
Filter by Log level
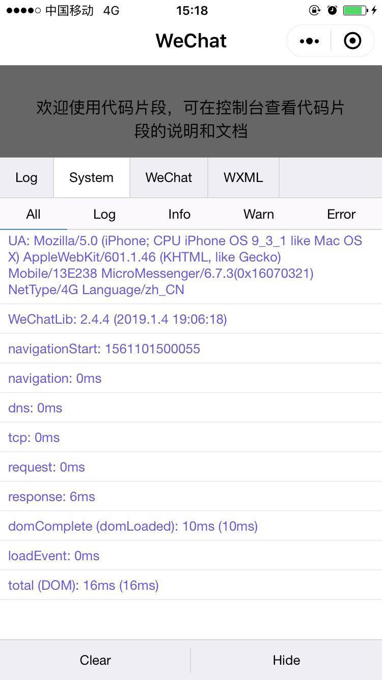coord(104,214)
